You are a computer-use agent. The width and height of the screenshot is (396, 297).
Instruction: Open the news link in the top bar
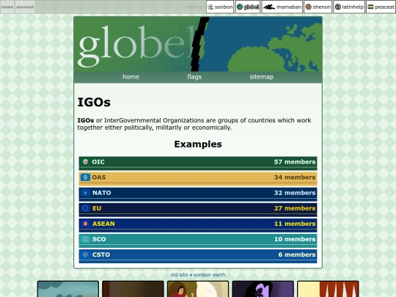7,7
